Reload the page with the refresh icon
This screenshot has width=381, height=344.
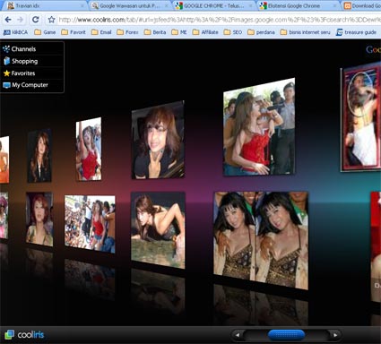click(36, 20)
